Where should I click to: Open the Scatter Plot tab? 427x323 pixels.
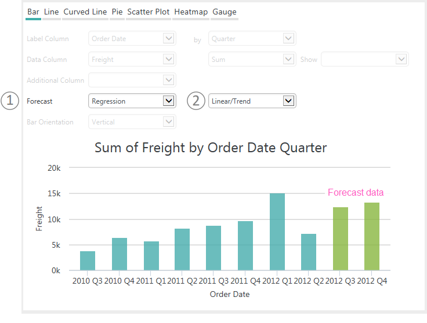pos(149,12)
